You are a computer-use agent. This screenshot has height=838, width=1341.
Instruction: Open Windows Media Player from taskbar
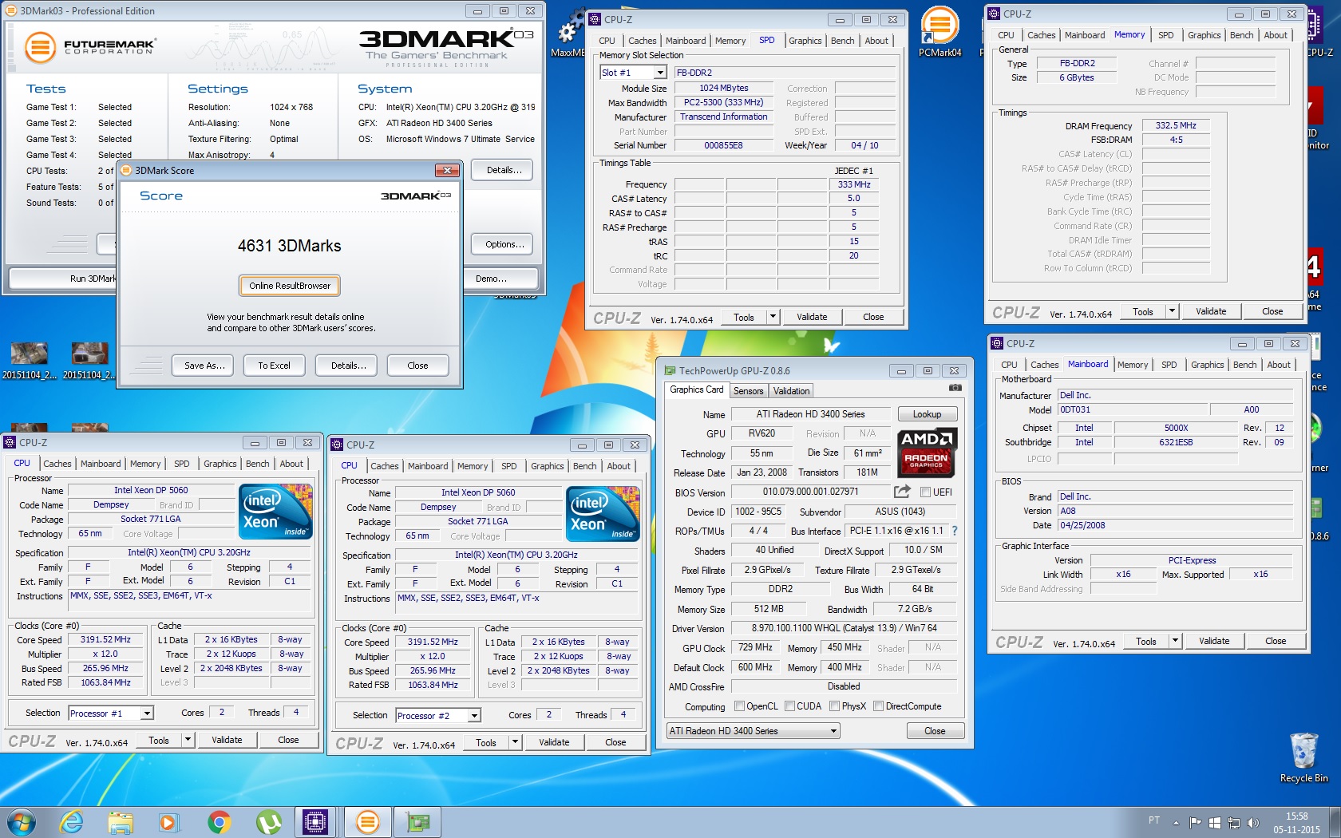(x=168, y=822)
